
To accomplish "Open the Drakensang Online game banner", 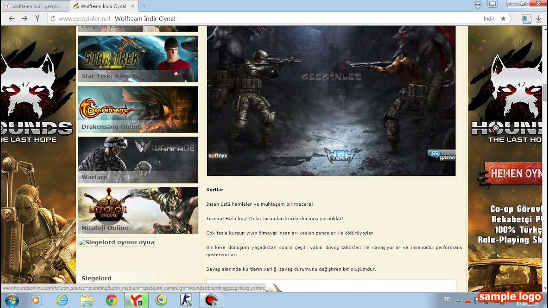I will 138,110.
